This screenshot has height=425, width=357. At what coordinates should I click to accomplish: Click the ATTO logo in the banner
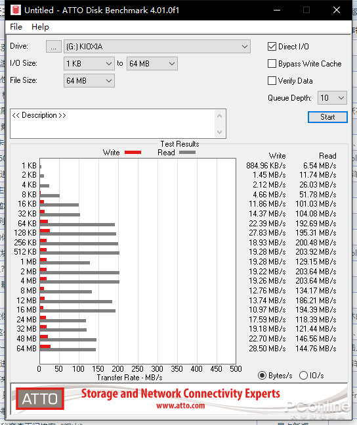click(x=40, y=399)
